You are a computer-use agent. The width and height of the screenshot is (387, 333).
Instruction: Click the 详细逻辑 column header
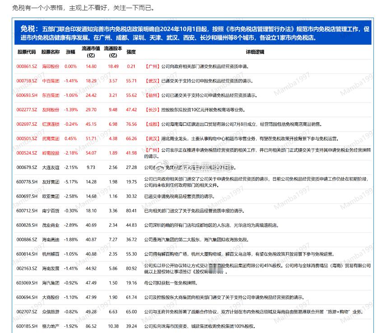point(255,52)
